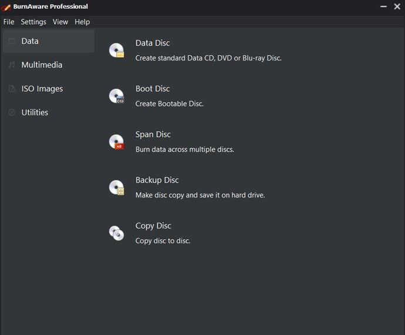Click the disc icon beside Utilities
The height and width of the screenshot is (335, 405).
pos(12,112)
